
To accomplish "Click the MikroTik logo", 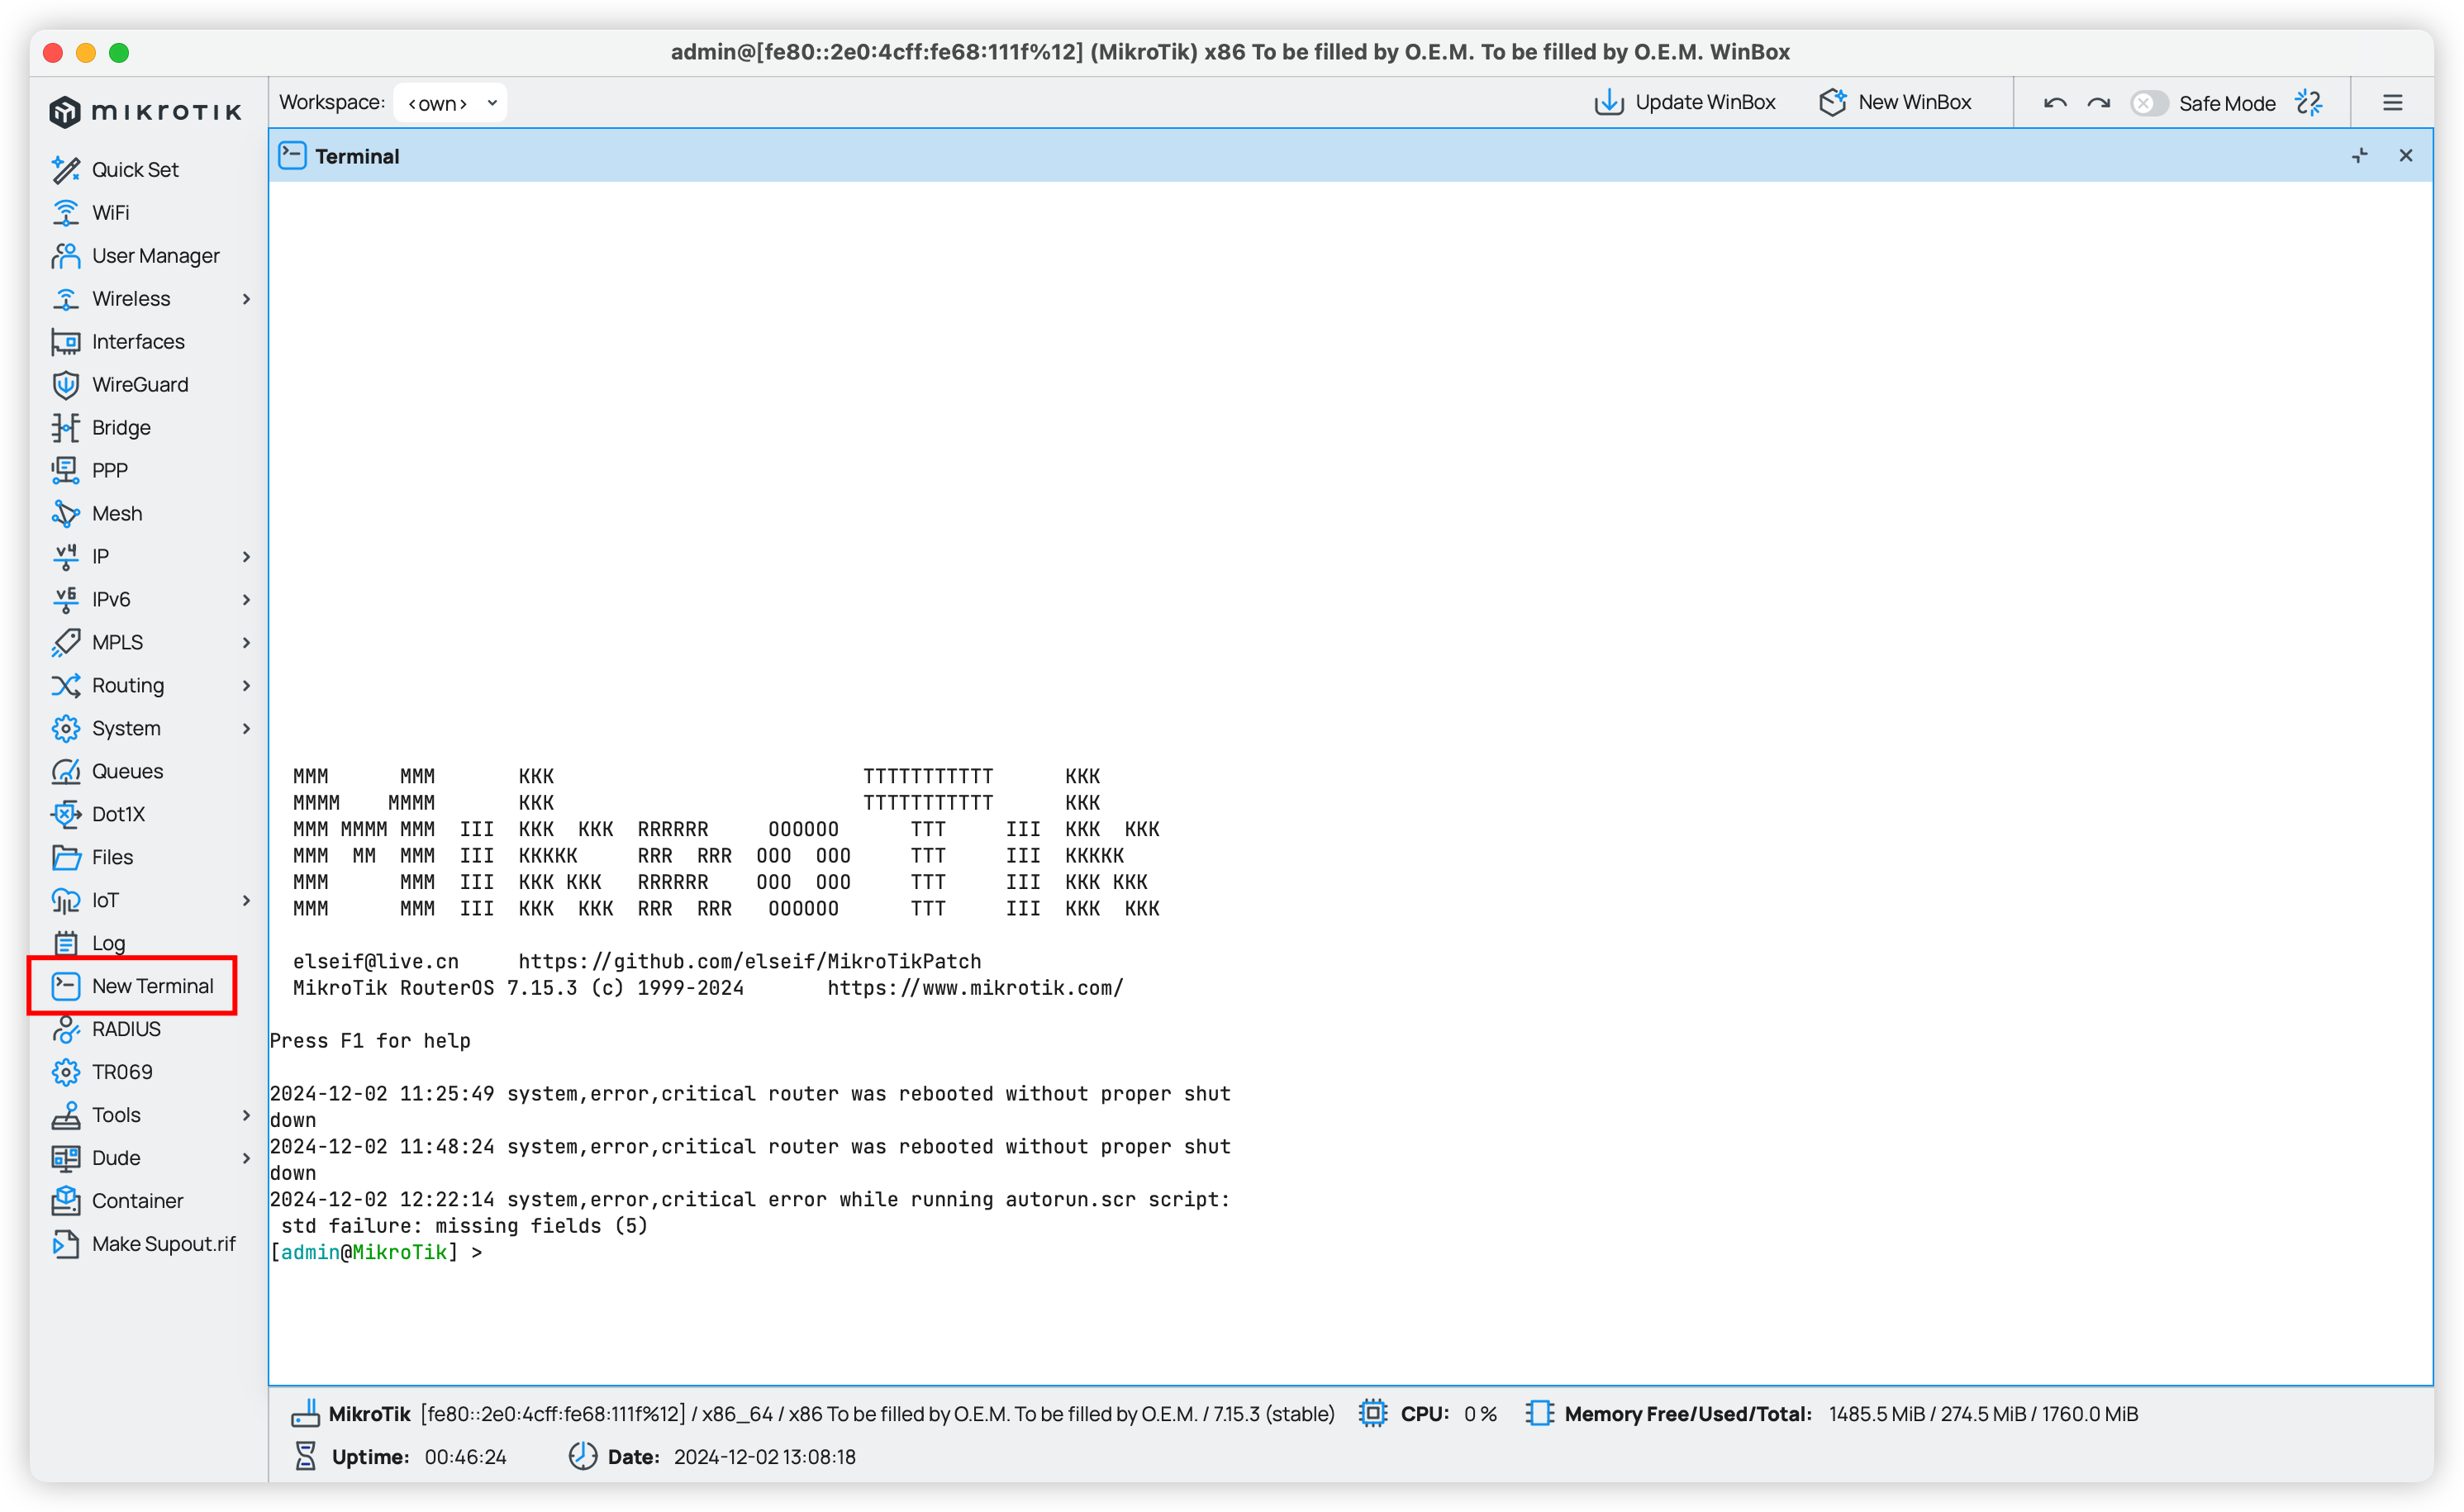I will (x=146, y=111).
